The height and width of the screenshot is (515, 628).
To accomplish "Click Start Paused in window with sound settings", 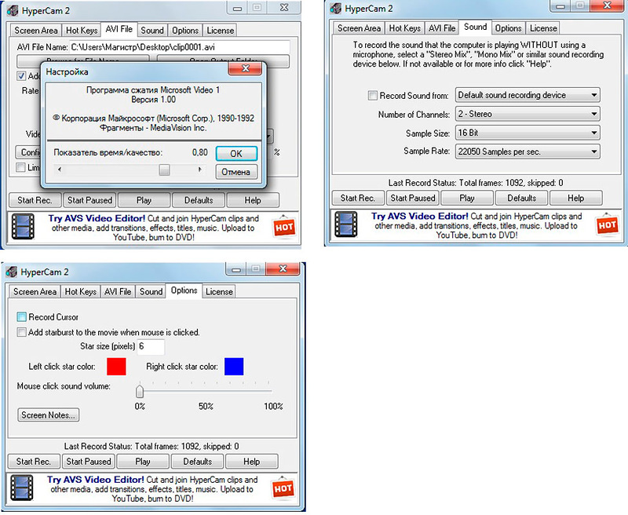I will pos(413,198).
